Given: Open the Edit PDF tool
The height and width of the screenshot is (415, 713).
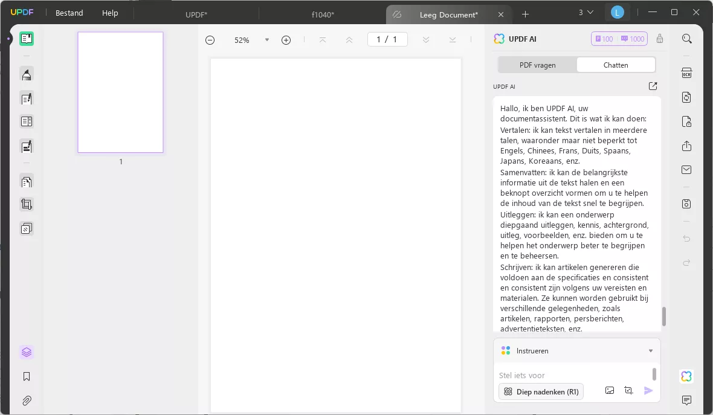Looking at the screenshot, I should point(27,98).
